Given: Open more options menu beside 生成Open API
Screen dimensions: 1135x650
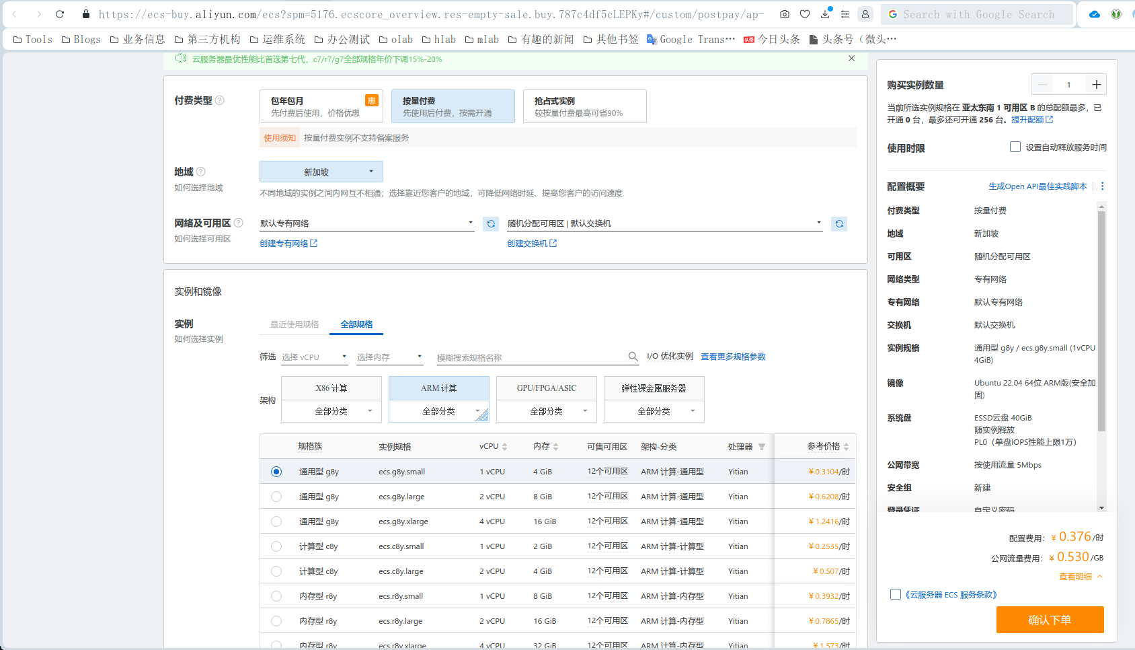Looking at the screenshot, I should click(1102, 186).
